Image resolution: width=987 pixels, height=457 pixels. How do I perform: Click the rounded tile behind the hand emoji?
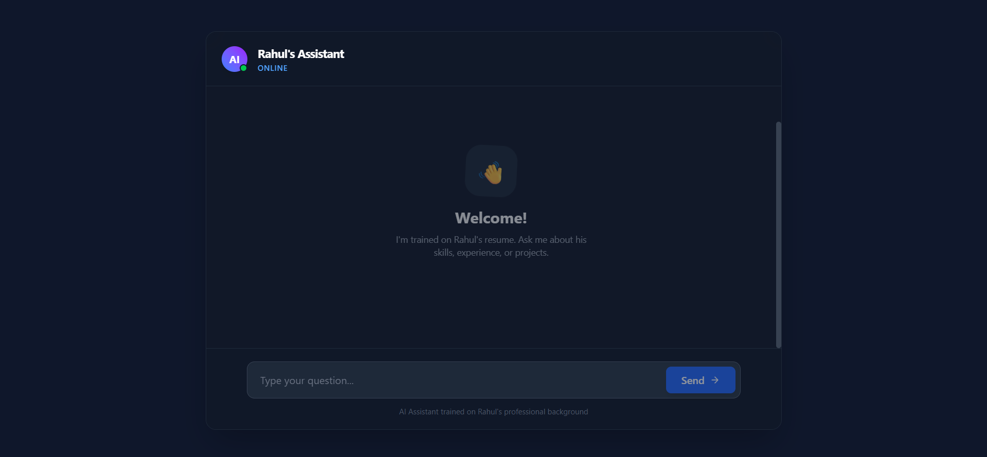(475, 155)
